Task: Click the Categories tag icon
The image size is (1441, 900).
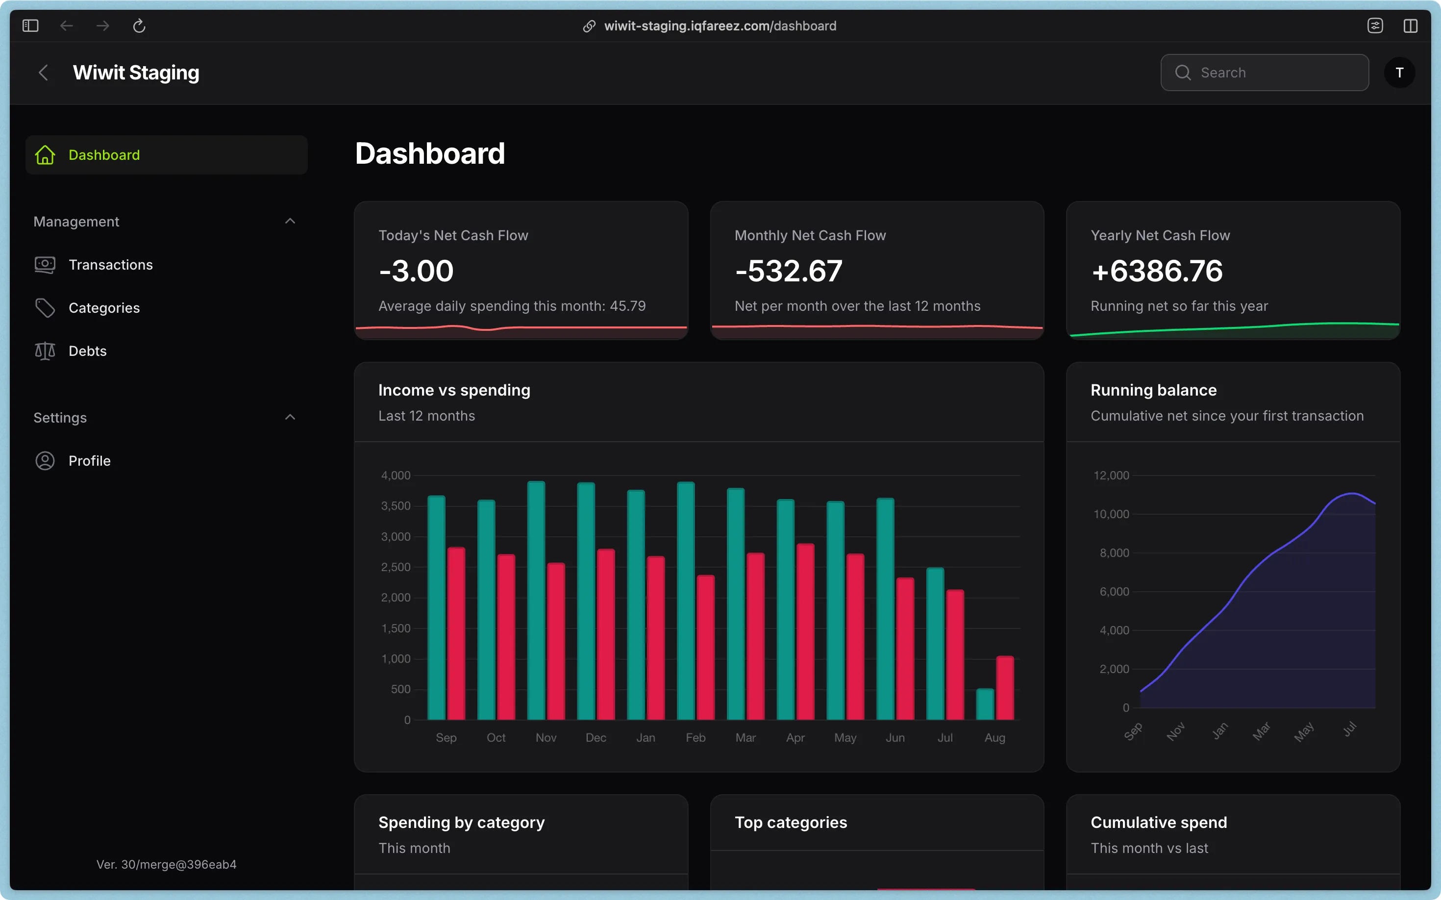Action: pos(45,308)
